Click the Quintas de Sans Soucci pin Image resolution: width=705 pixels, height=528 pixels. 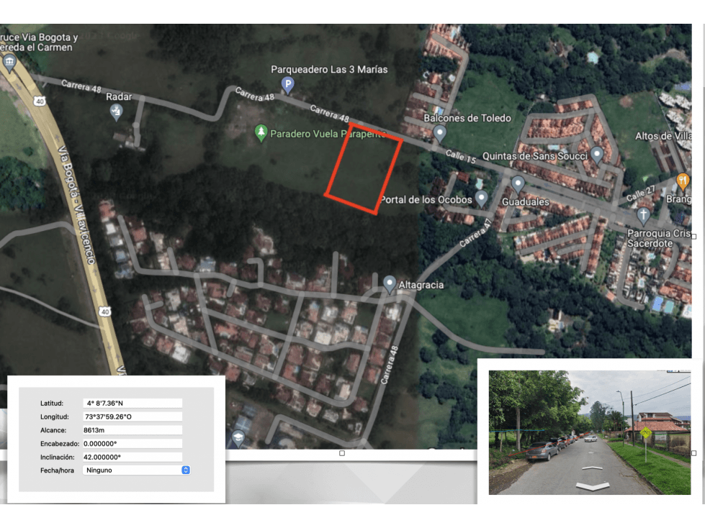point(597,155)
